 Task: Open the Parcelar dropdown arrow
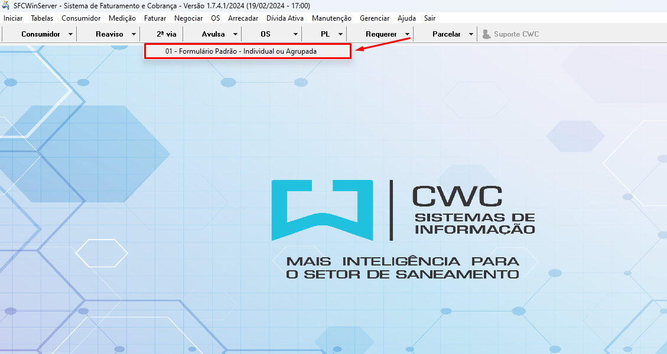click(x=471, y=34)
